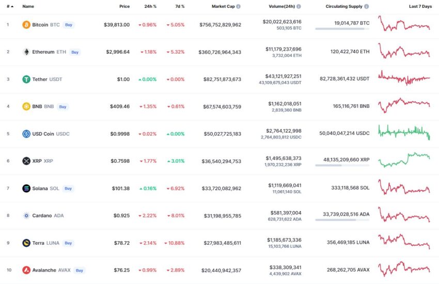The image size is (439, 284).
Task: Click the Ethereum diamond logo icon
Action: [26, 52]
